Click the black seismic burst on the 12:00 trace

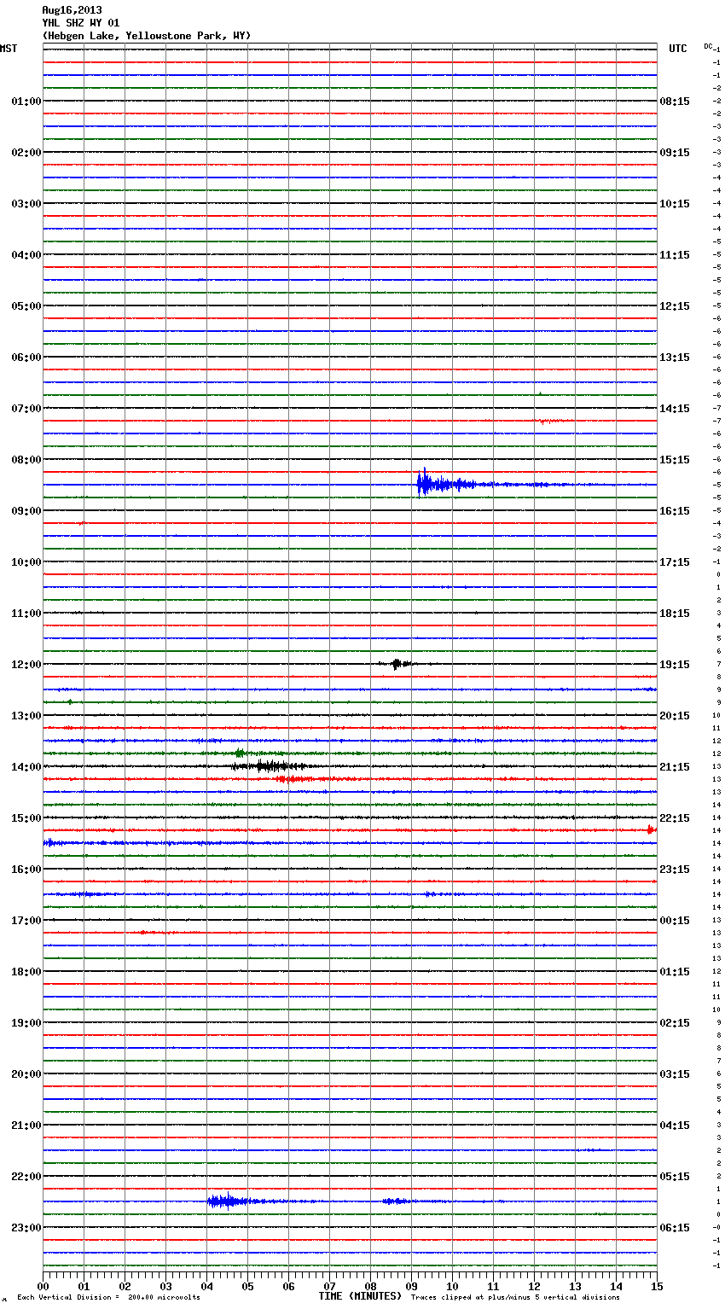coord(399,664)
